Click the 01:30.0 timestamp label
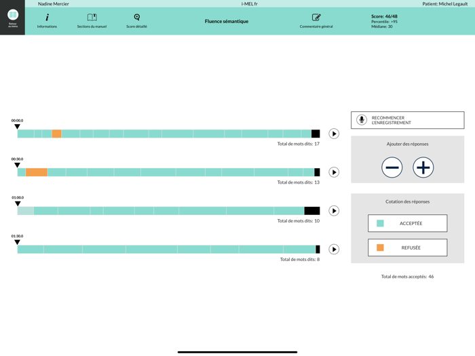The image size is (475, 356). tap(17, 236)
